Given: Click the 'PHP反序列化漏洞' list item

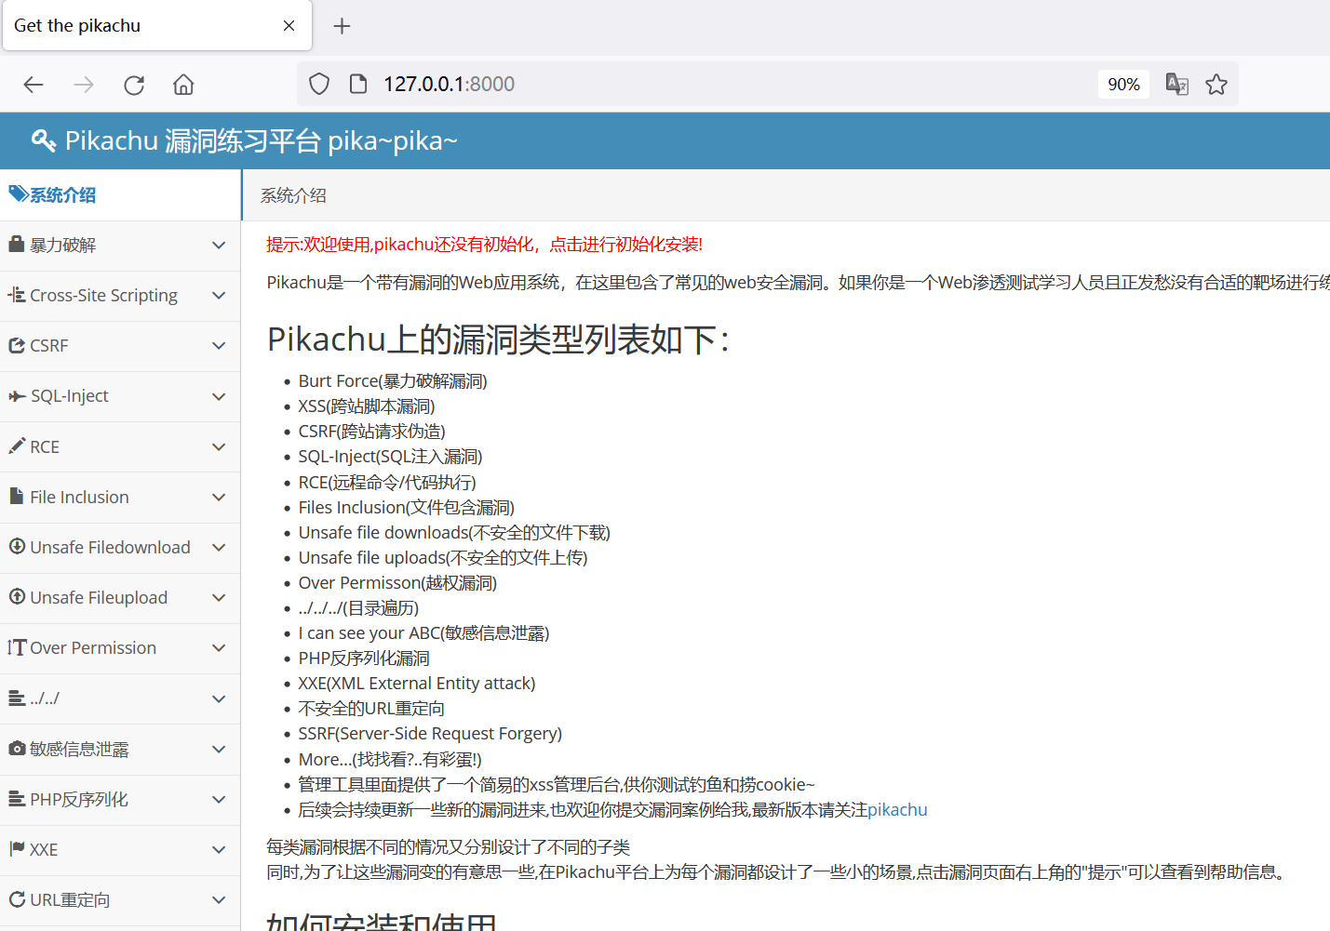Looking at the screenshot, I should click(x=364, y=658).
